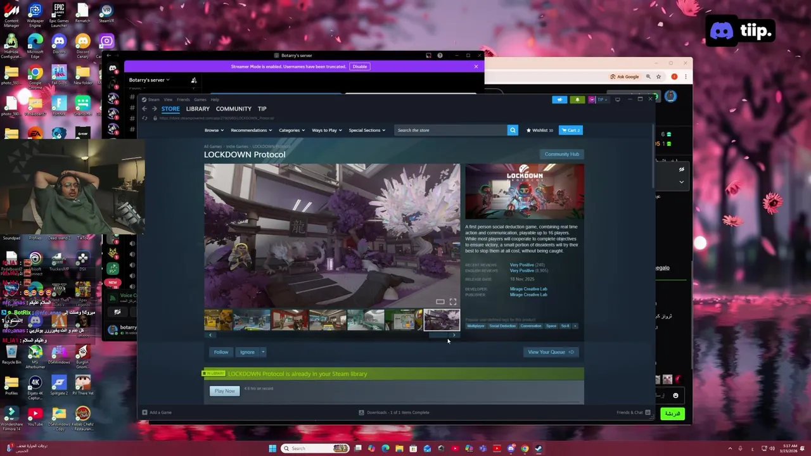Open the Community Hub button

[x=562, y=154]
